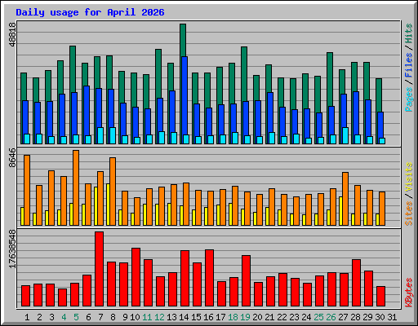
Task: Click the yellow Visits bar for day 7
Action: pos(96,206)
